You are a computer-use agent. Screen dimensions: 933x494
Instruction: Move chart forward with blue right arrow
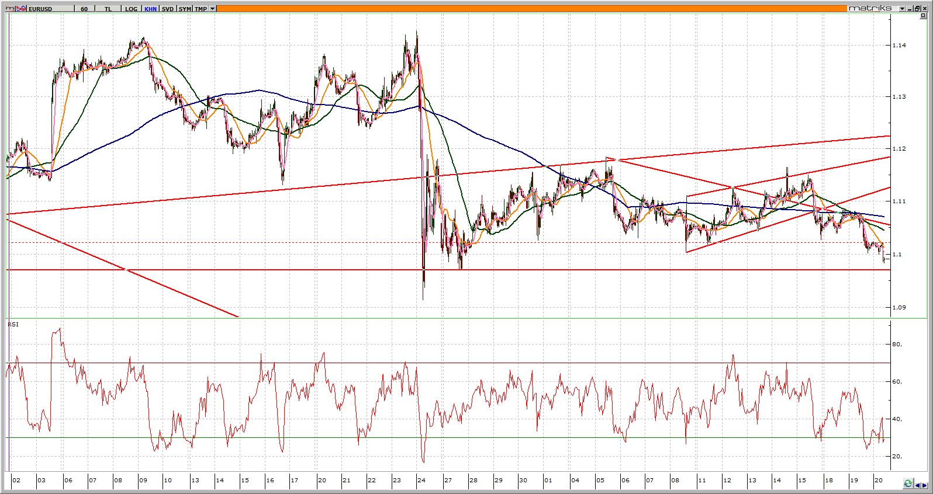[x=925, y=485]
